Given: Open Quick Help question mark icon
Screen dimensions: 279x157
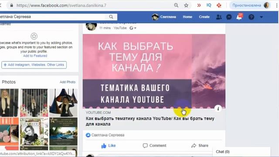Looking at the screenshot, I should click(x=251, y=17).
